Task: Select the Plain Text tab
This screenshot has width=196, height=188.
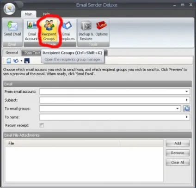Action: click(32, 53)
